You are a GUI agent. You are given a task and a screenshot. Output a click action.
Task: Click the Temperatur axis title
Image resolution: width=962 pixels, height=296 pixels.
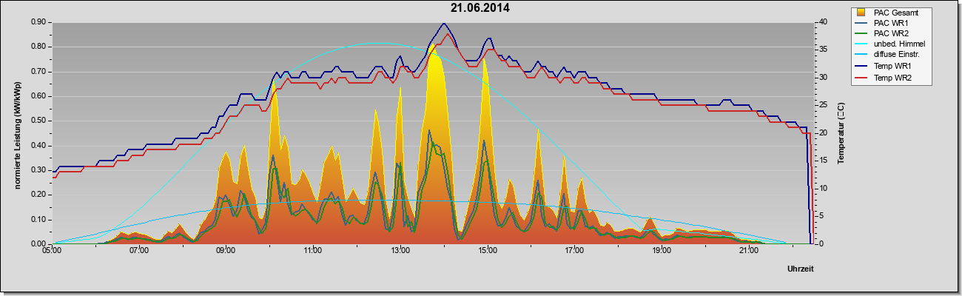(841, 133)
